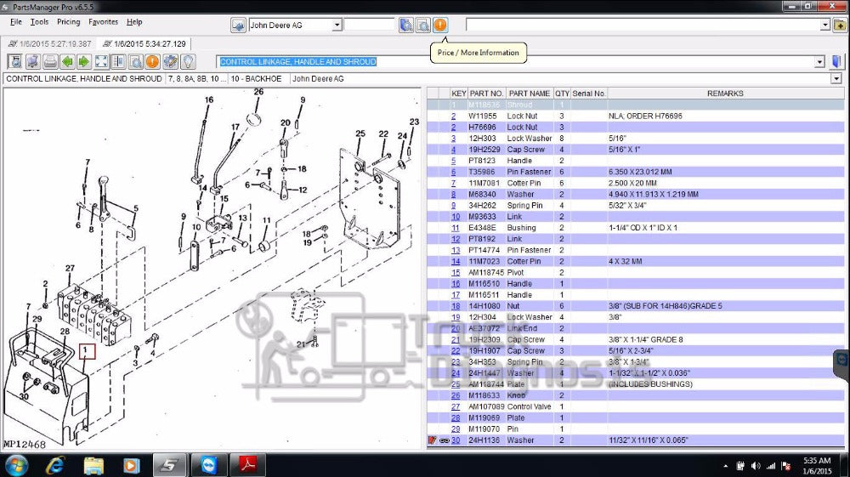The width and height of the screenshot is (850, 477).
Task: Click key number 18 link for Nut
Action: [x=456, y=306]
